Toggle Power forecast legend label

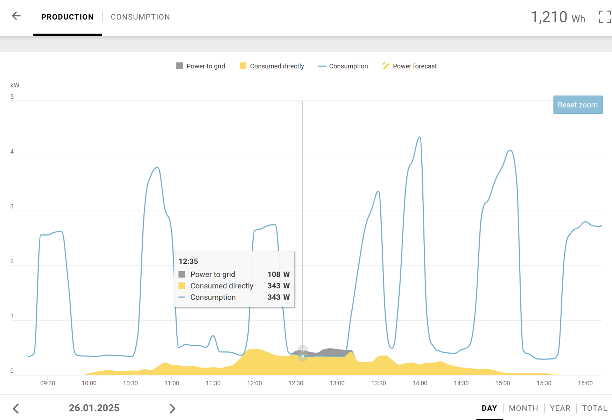(414, 66)
